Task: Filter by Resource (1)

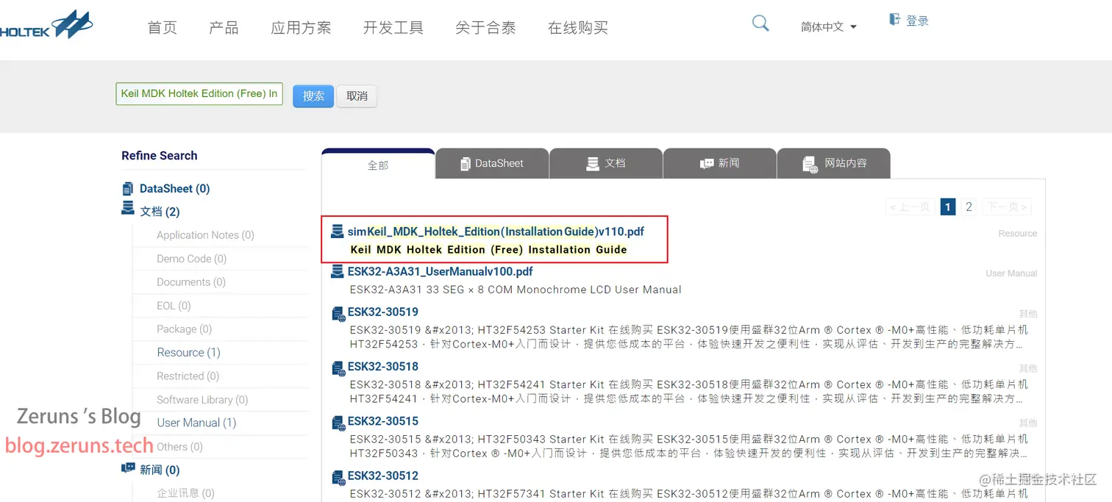Action: pyautogui.click(x=188, y=353)
